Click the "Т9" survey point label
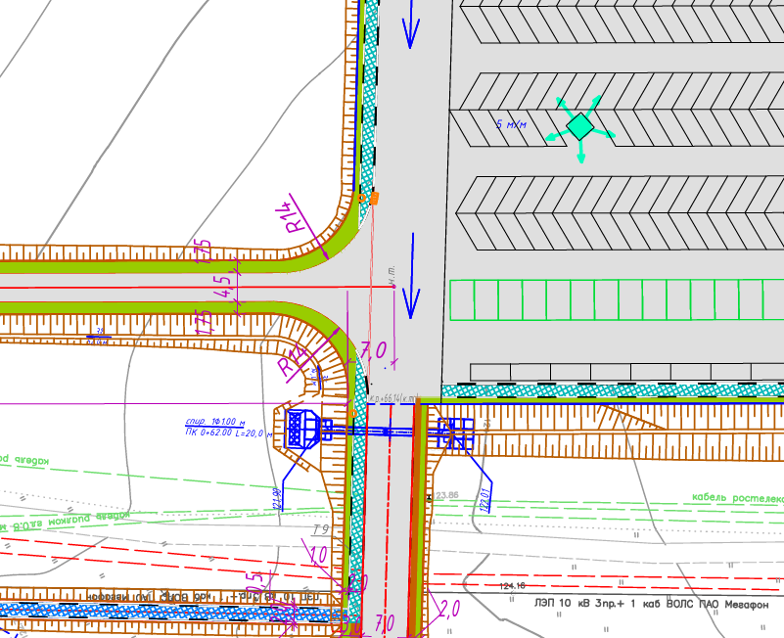Screen dimensions: 784x638 coord(320,529)
